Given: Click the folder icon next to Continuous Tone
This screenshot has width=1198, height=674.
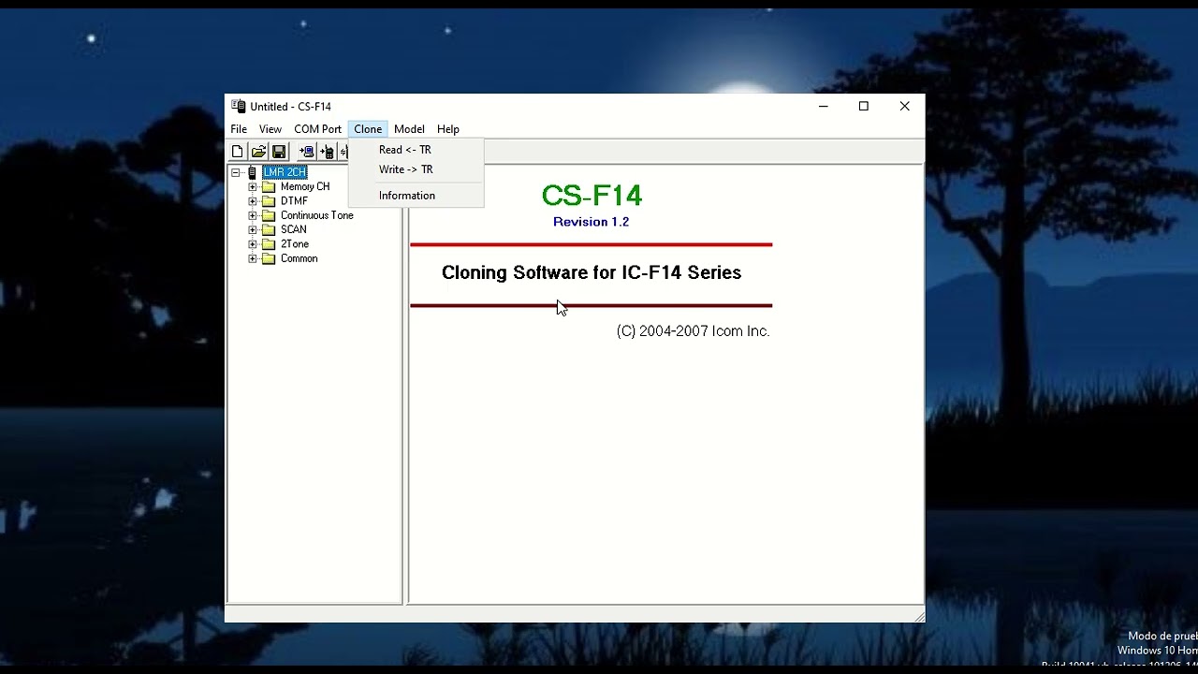Looking at the screenshot, I should 269,215.
